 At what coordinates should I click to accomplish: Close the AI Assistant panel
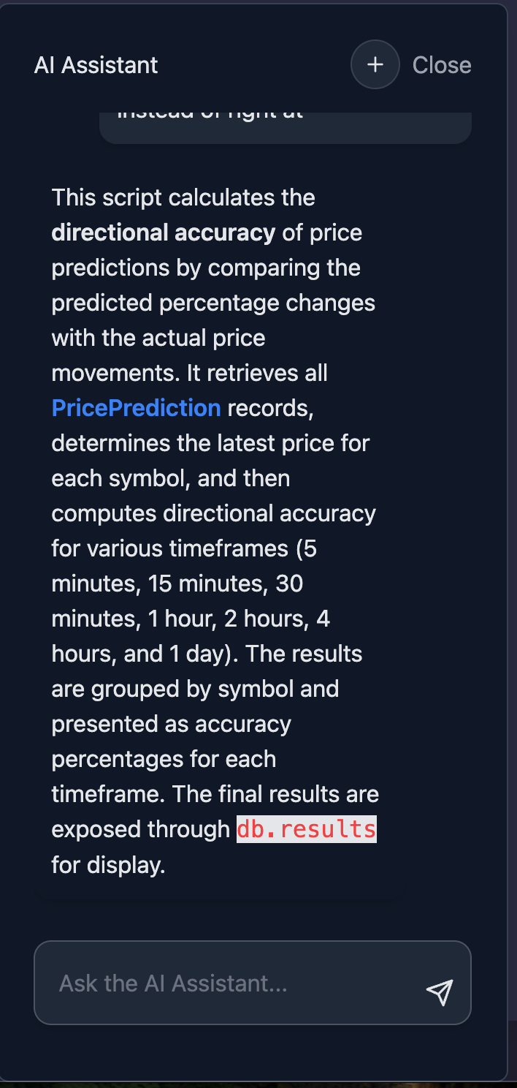coord(441,65)
